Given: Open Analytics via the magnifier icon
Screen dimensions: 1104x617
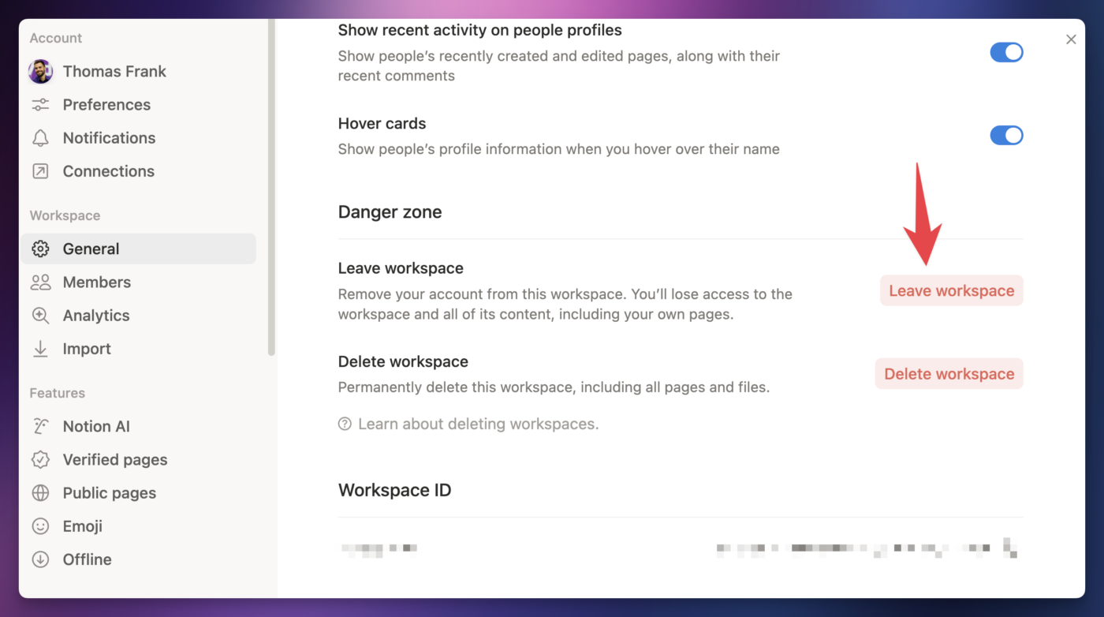Looking at the screenshot, I should [40, 315].
